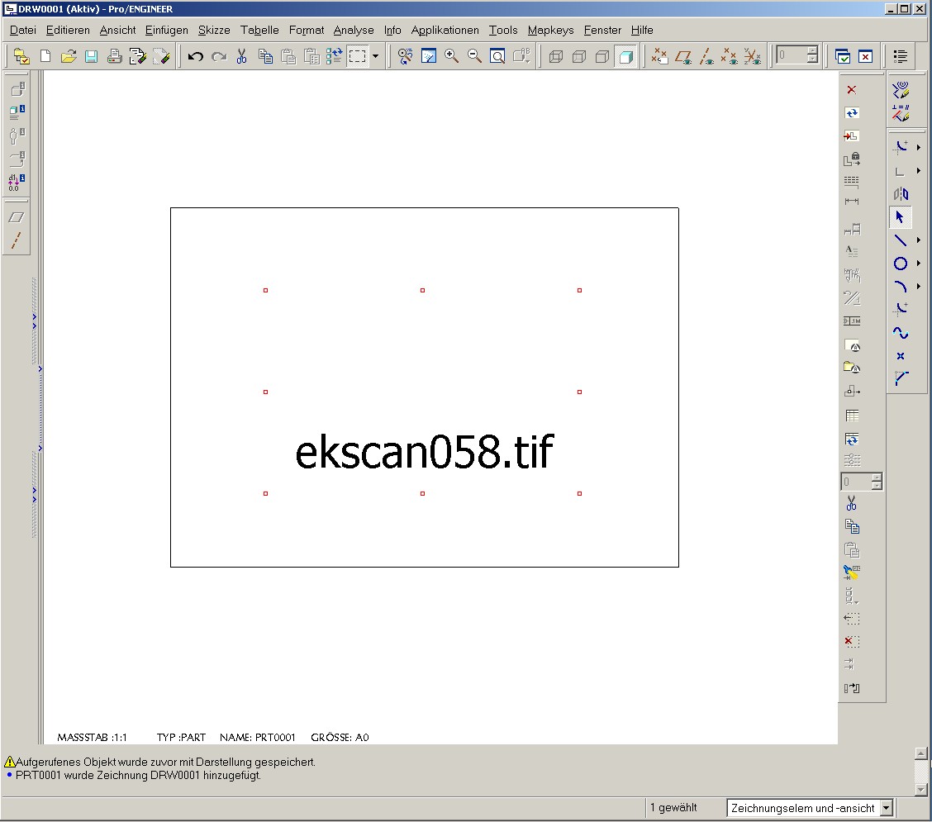Viewport: 932px width, 822px height.
Task: Open the Editieren menu
Action: tap(68, 31)
